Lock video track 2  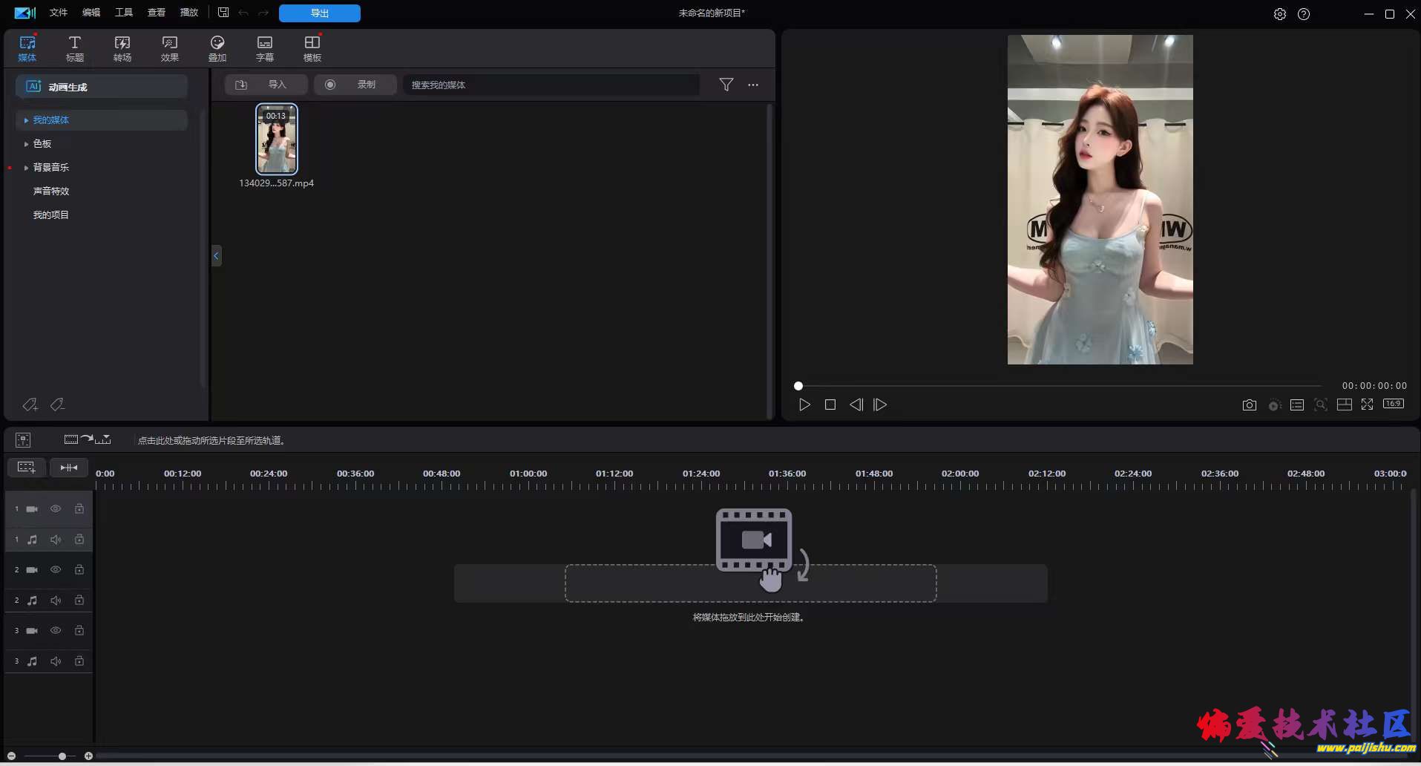point(79,570)
